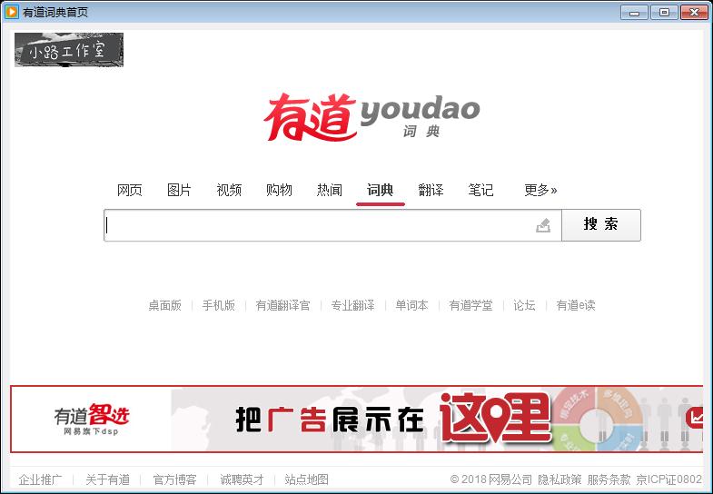Open the 有道学堂 link
Image resolution: width=713 pixels, height=494 pixels.
470,305
